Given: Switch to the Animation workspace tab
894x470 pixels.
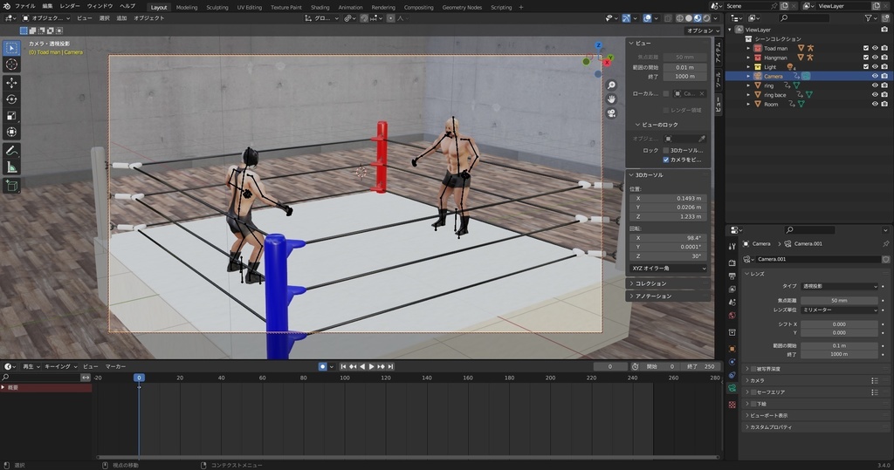Looking at the screenshot, I should [350, 7].
